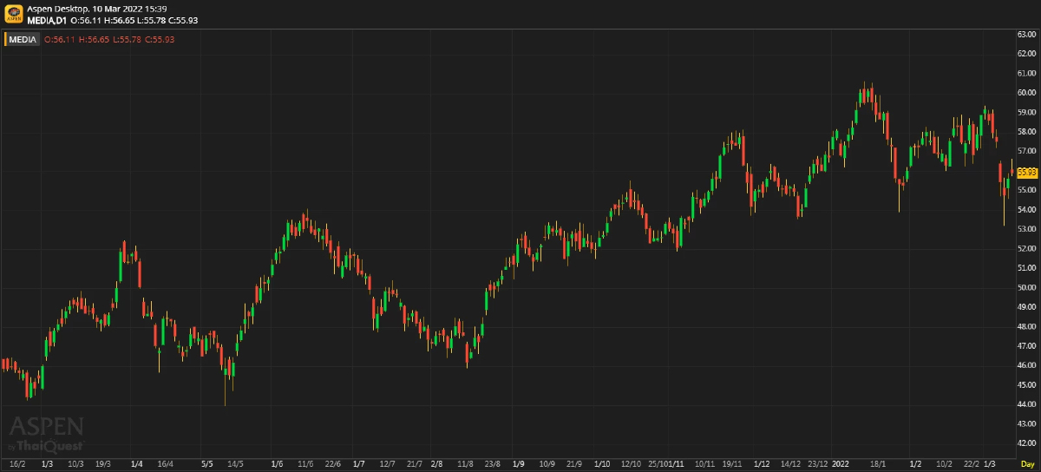1041x472 pixels.
Task: Select the MEDIA symbol label
Action: [x=23, y=39]
